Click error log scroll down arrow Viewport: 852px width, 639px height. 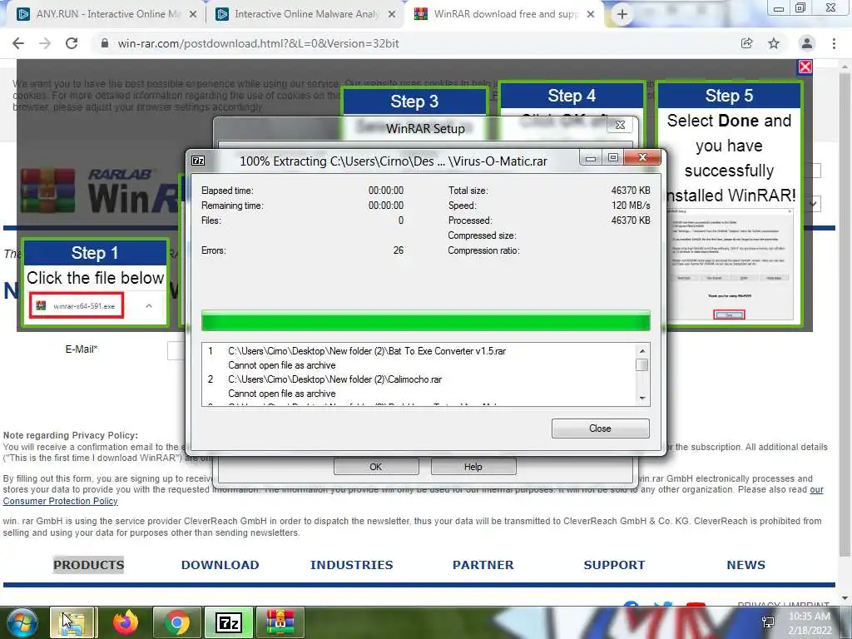pos(642,399)
